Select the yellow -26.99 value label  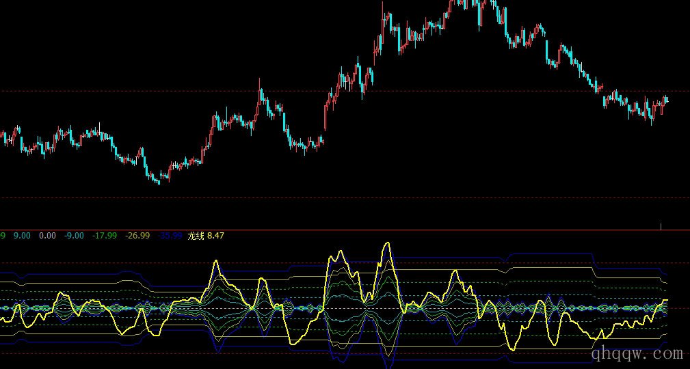137,236
